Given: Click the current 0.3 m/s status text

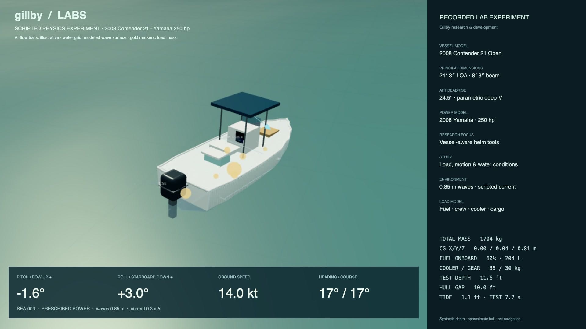Looking at the screenshot, I should [146, 309].
